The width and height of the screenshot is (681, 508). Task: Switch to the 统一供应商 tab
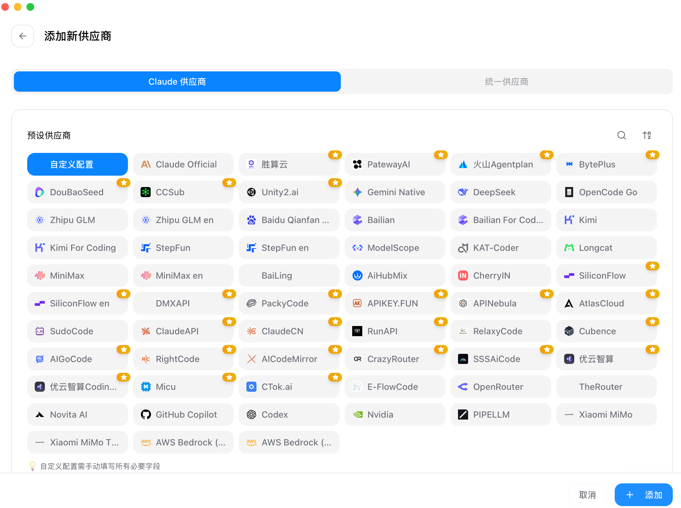click(507, 82)
